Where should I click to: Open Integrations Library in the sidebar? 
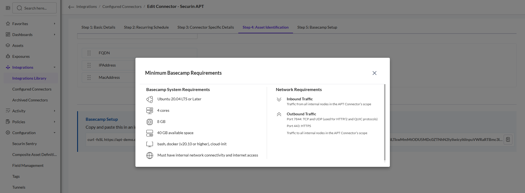click(x=29, y=78)
